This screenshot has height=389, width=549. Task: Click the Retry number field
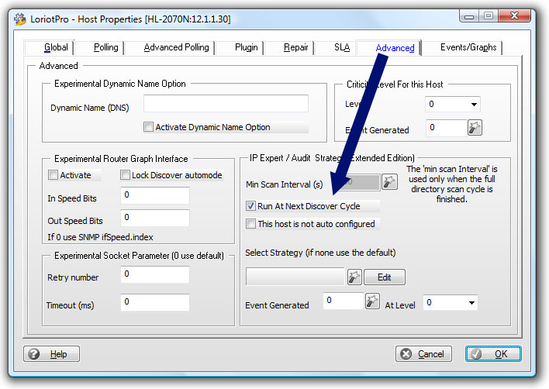pyautogui.click(x=155, y=274)
